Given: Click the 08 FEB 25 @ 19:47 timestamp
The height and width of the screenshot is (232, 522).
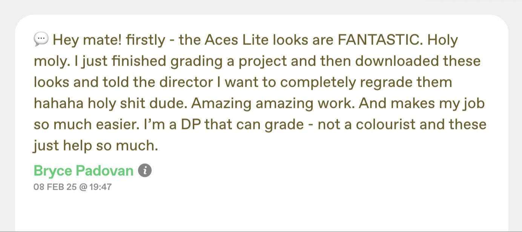Looking at the screenshot, I should coord(73,187).
